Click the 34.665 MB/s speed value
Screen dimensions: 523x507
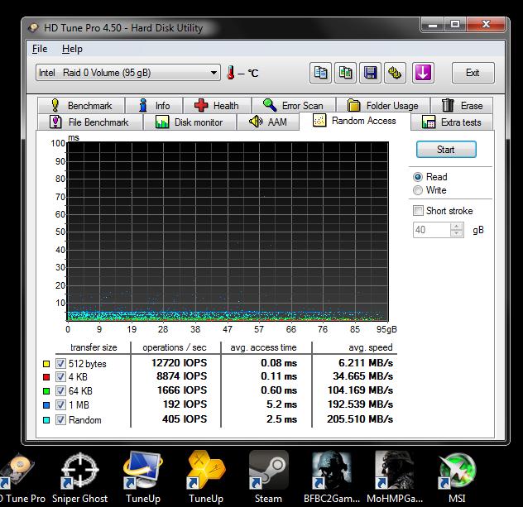click(x=363, y=376)
